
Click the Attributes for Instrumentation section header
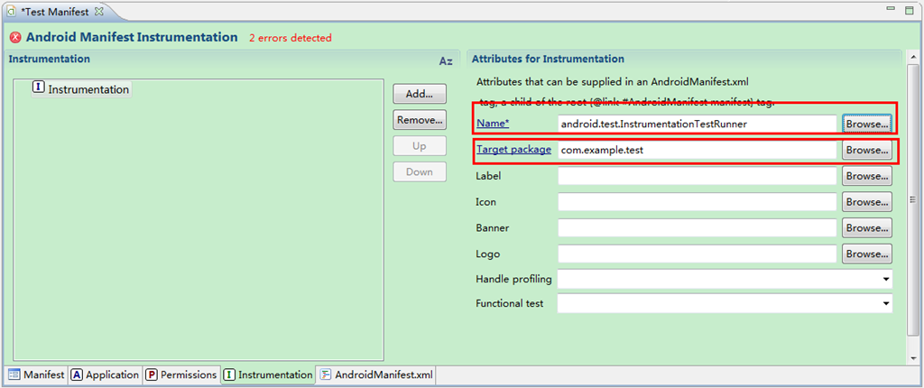[548, 59]
